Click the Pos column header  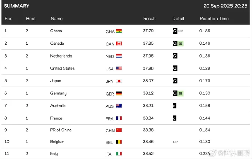point(8,19)
